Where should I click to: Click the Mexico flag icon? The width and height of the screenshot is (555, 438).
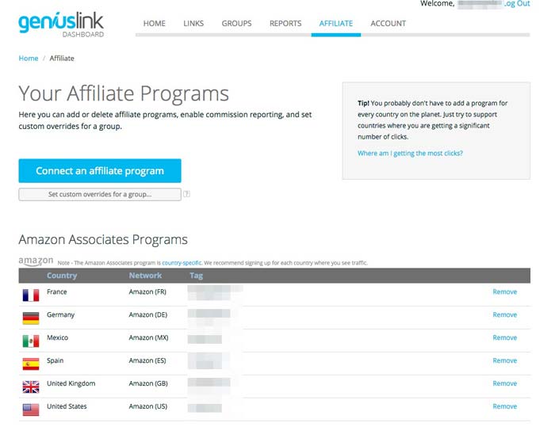click(x=31, y=341)
